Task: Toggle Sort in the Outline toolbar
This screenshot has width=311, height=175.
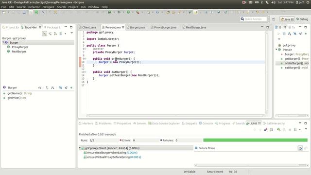Action: (290, 34)
